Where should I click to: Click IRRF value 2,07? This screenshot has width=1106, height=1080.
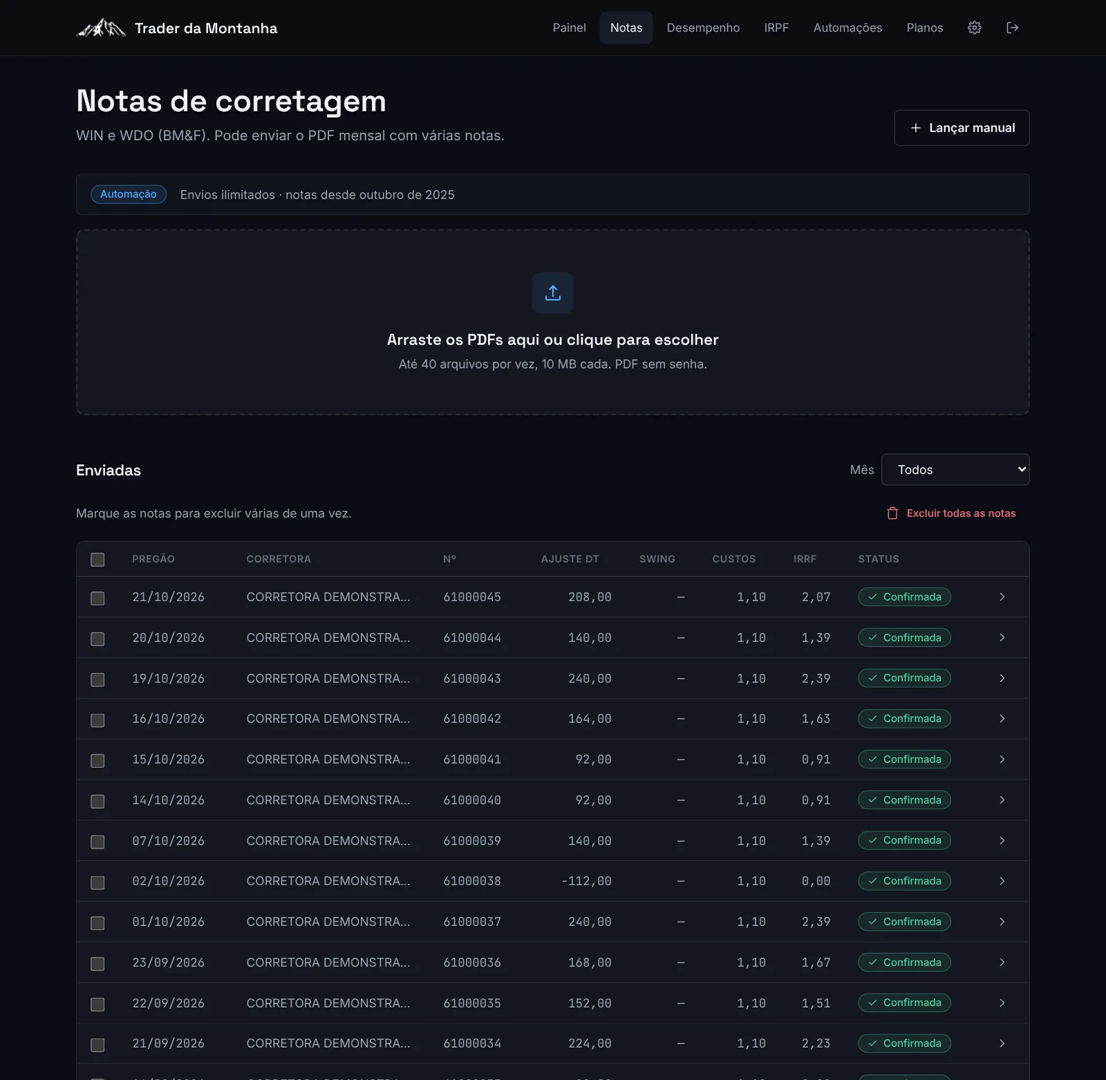click(x=816, y=597)
